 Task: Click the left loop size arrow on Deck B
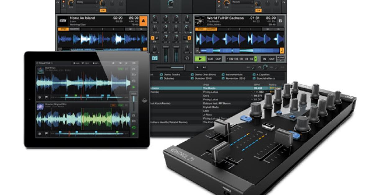click(227, 59)
